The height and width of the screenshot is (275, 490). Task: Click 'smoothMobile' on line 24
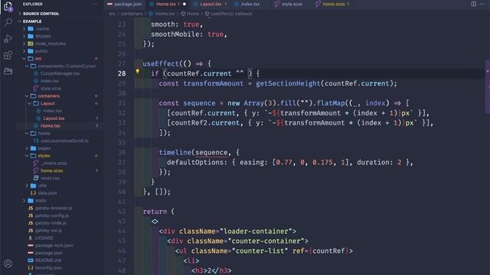[175, 34]
